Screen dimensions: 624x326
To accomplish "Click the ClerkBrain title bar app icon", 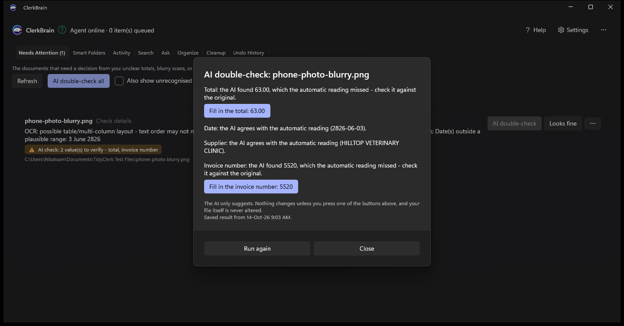I will pyautogui.click(x=13, y=7).
